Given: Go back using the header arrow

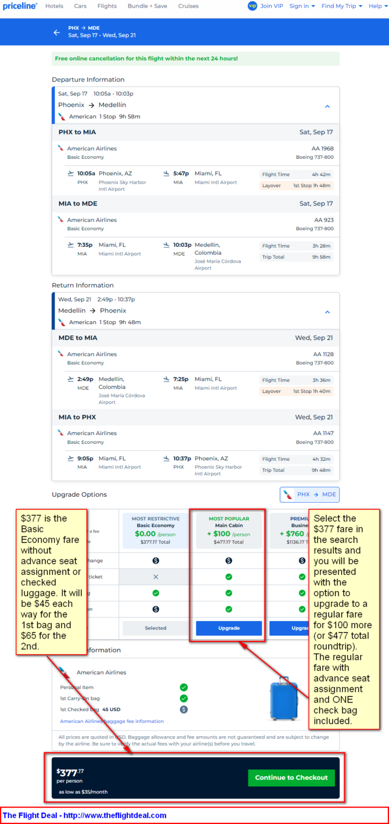Looking at the screenshot, I should pos(57,33).
